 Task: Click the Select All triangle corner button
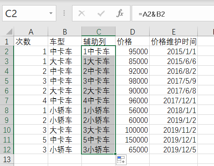(9, 32)
